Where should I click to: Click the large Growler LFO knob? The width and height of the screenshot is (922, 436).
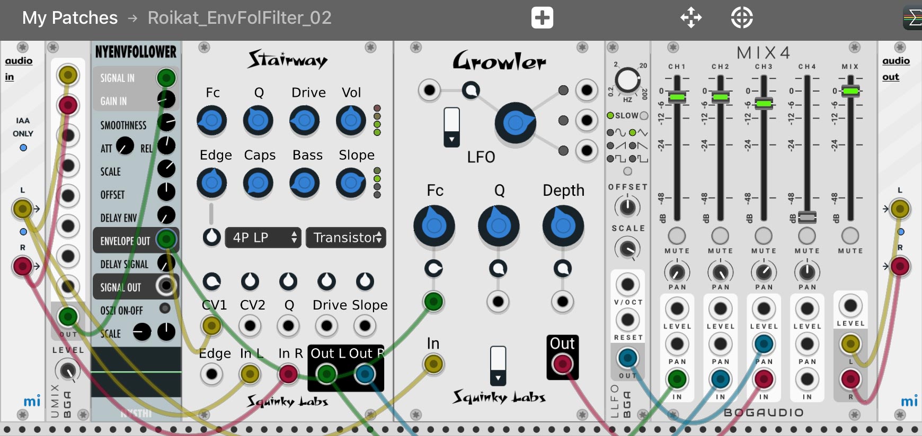pyautogui.click(x=515, y=123)
